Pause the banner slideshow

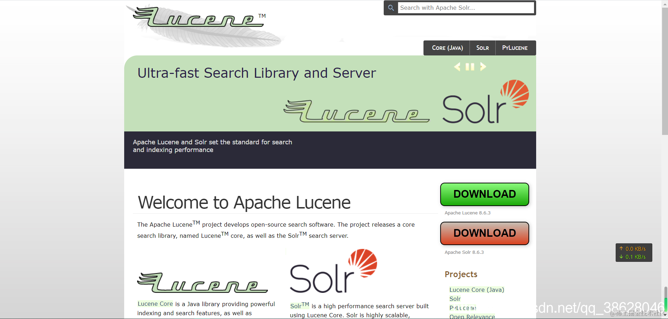tap(470, 67)
